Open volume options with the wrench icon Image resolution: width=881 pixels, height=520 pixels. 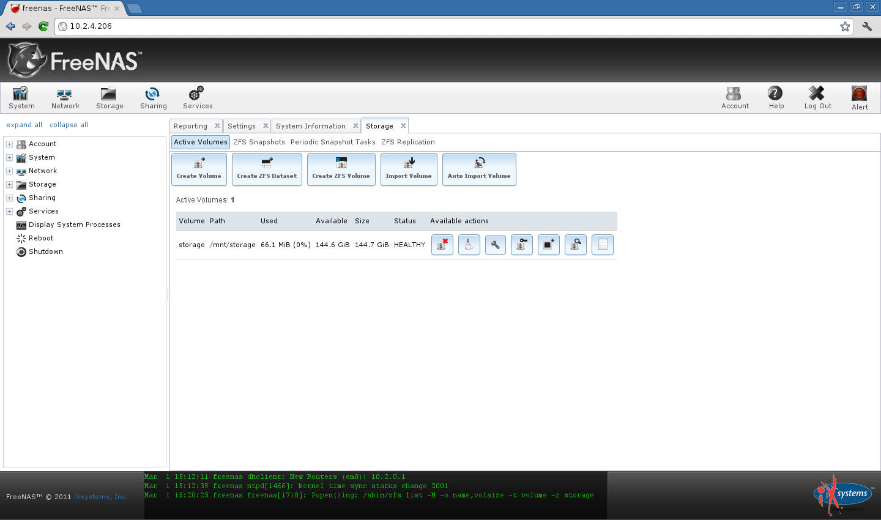(496, 245)
